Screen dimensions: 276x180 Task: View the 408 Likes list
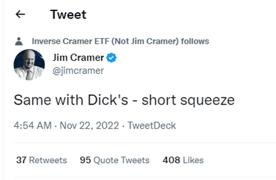tap(183, 160)
